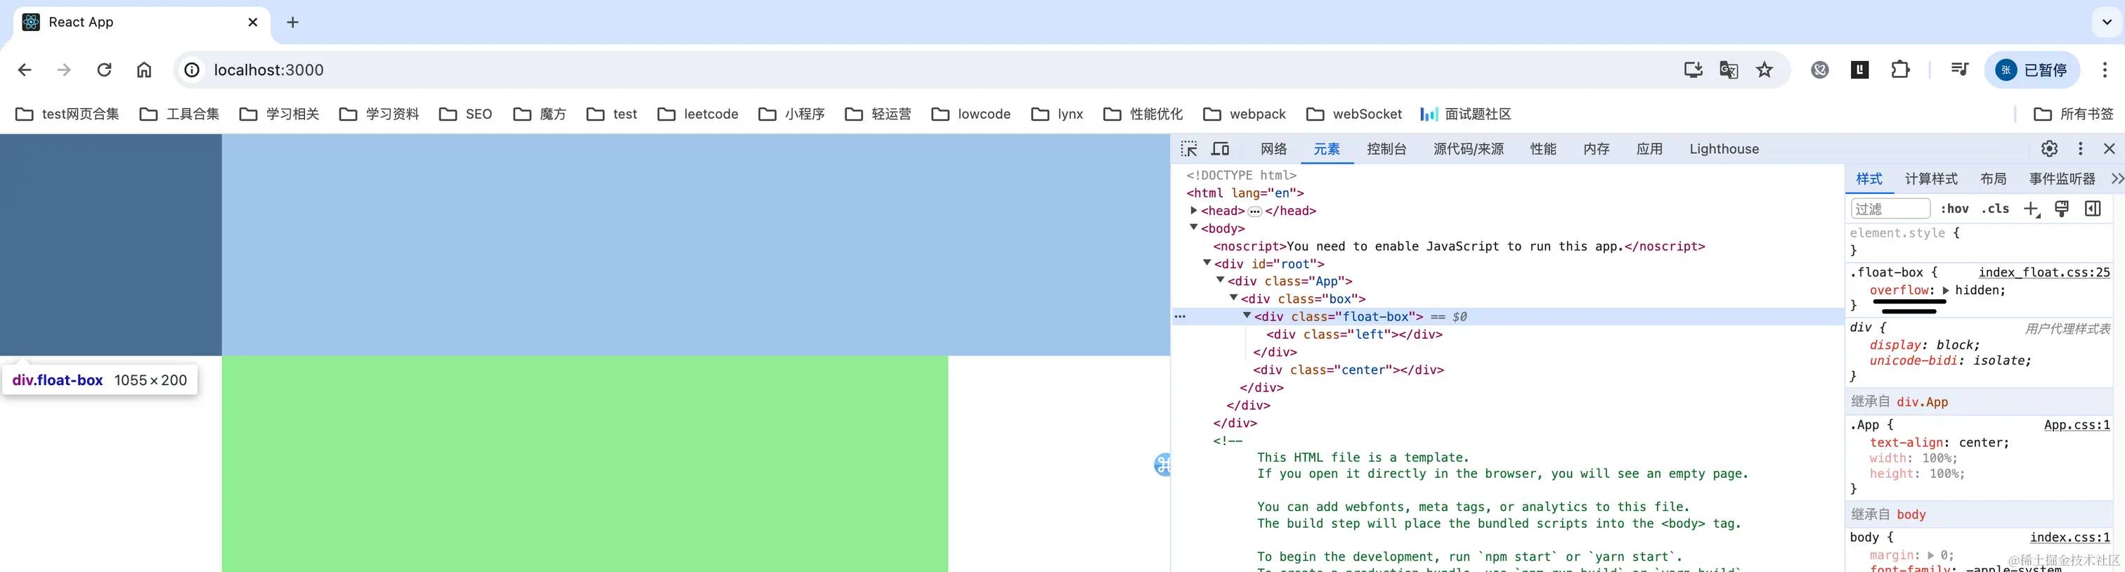Open the Lighthouse tab
The width and height of the screenshot is (2125, 572).
click(1724, 148)
